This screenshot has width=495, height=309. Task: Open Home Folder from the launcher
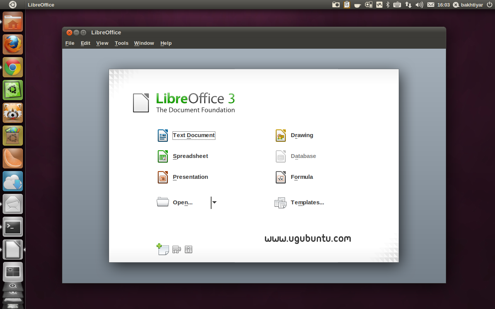tap(13, 22)
